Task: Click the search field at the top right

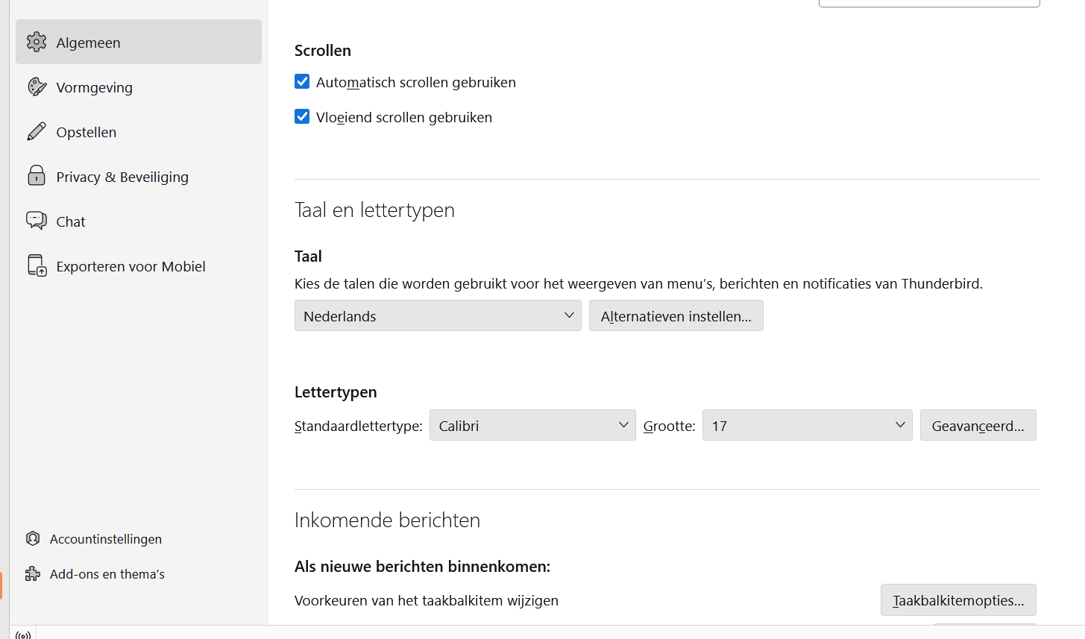Action: click(x=929, y=3)
